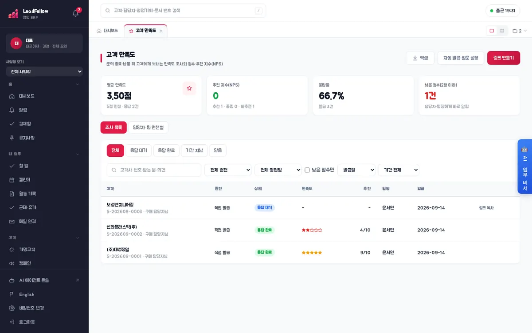Open the 전체 사업장 dropdown
Image resolution: width=532 pixels, height=333 pixels.
pyautogui.click(x=44, y=71)
